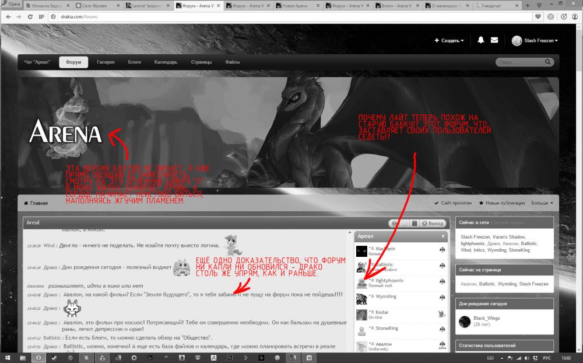Close the active Форум - Arena V tab
The image size is (583, 363).
tap(218, 6)
